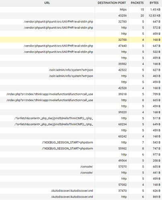Click the /console/ URL with 441 B

click(x=86, y=172)
